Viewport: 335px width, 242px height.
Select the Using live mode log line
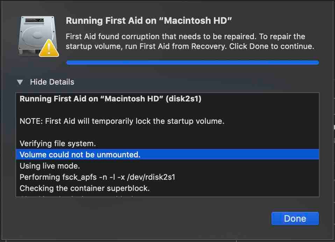pyautogui.click(x=50, y=166)
